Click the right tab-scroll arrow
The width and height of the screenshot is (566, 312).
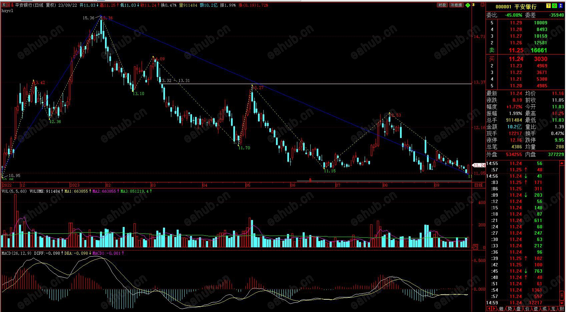(x=494, y=309)
